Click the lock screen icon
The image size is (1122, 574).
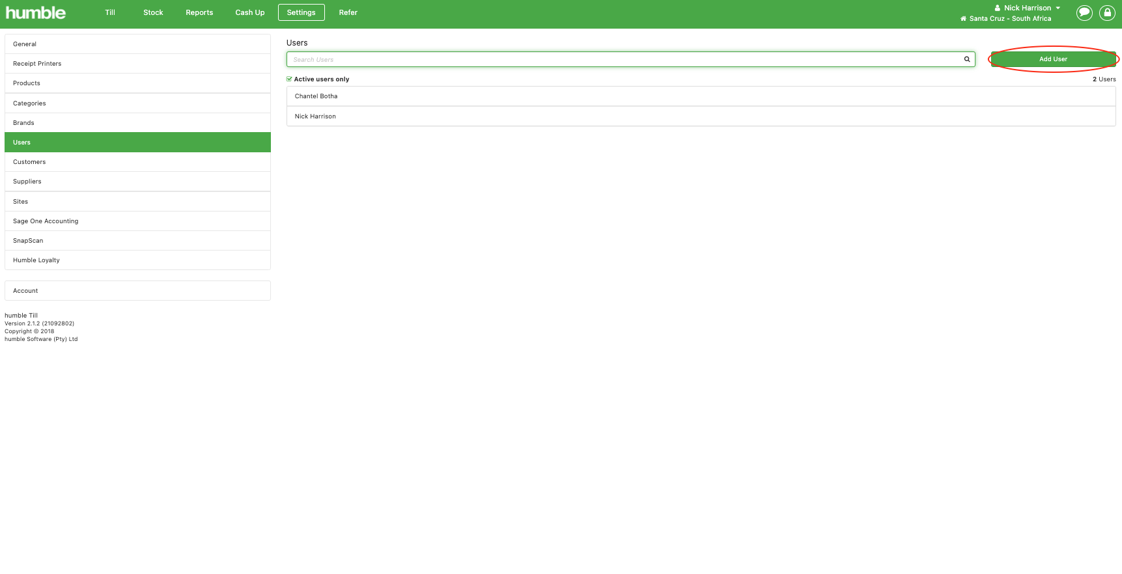tap(1107, 13)
